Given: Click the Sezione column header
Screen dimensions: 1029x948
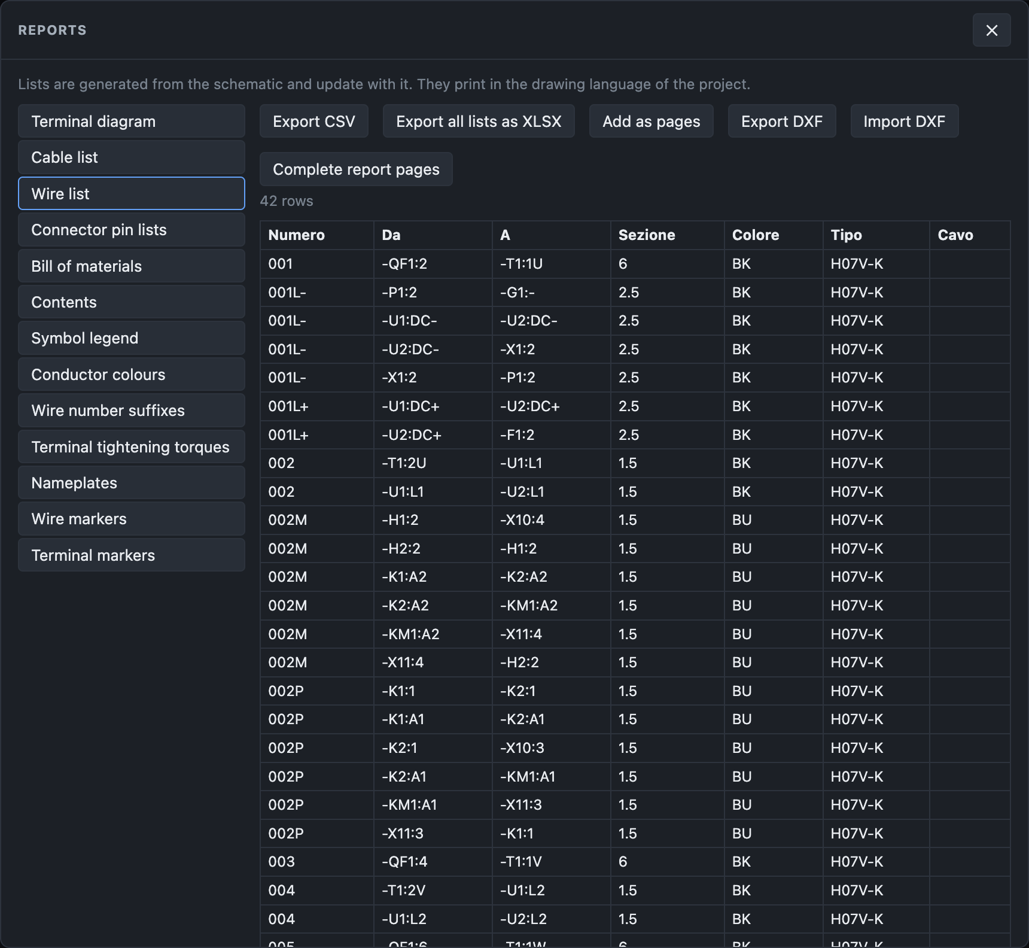Looking at the screenshot, I should click(668, 235).
